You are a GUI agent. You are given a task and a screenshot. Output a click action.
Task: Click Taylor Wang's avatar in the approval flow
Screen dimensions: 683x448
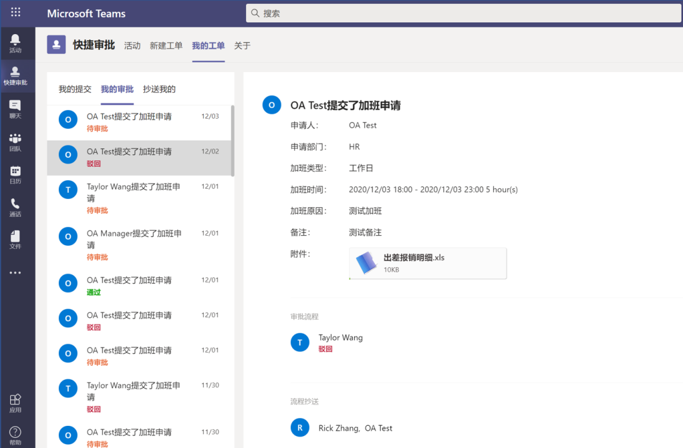(300, 342)
